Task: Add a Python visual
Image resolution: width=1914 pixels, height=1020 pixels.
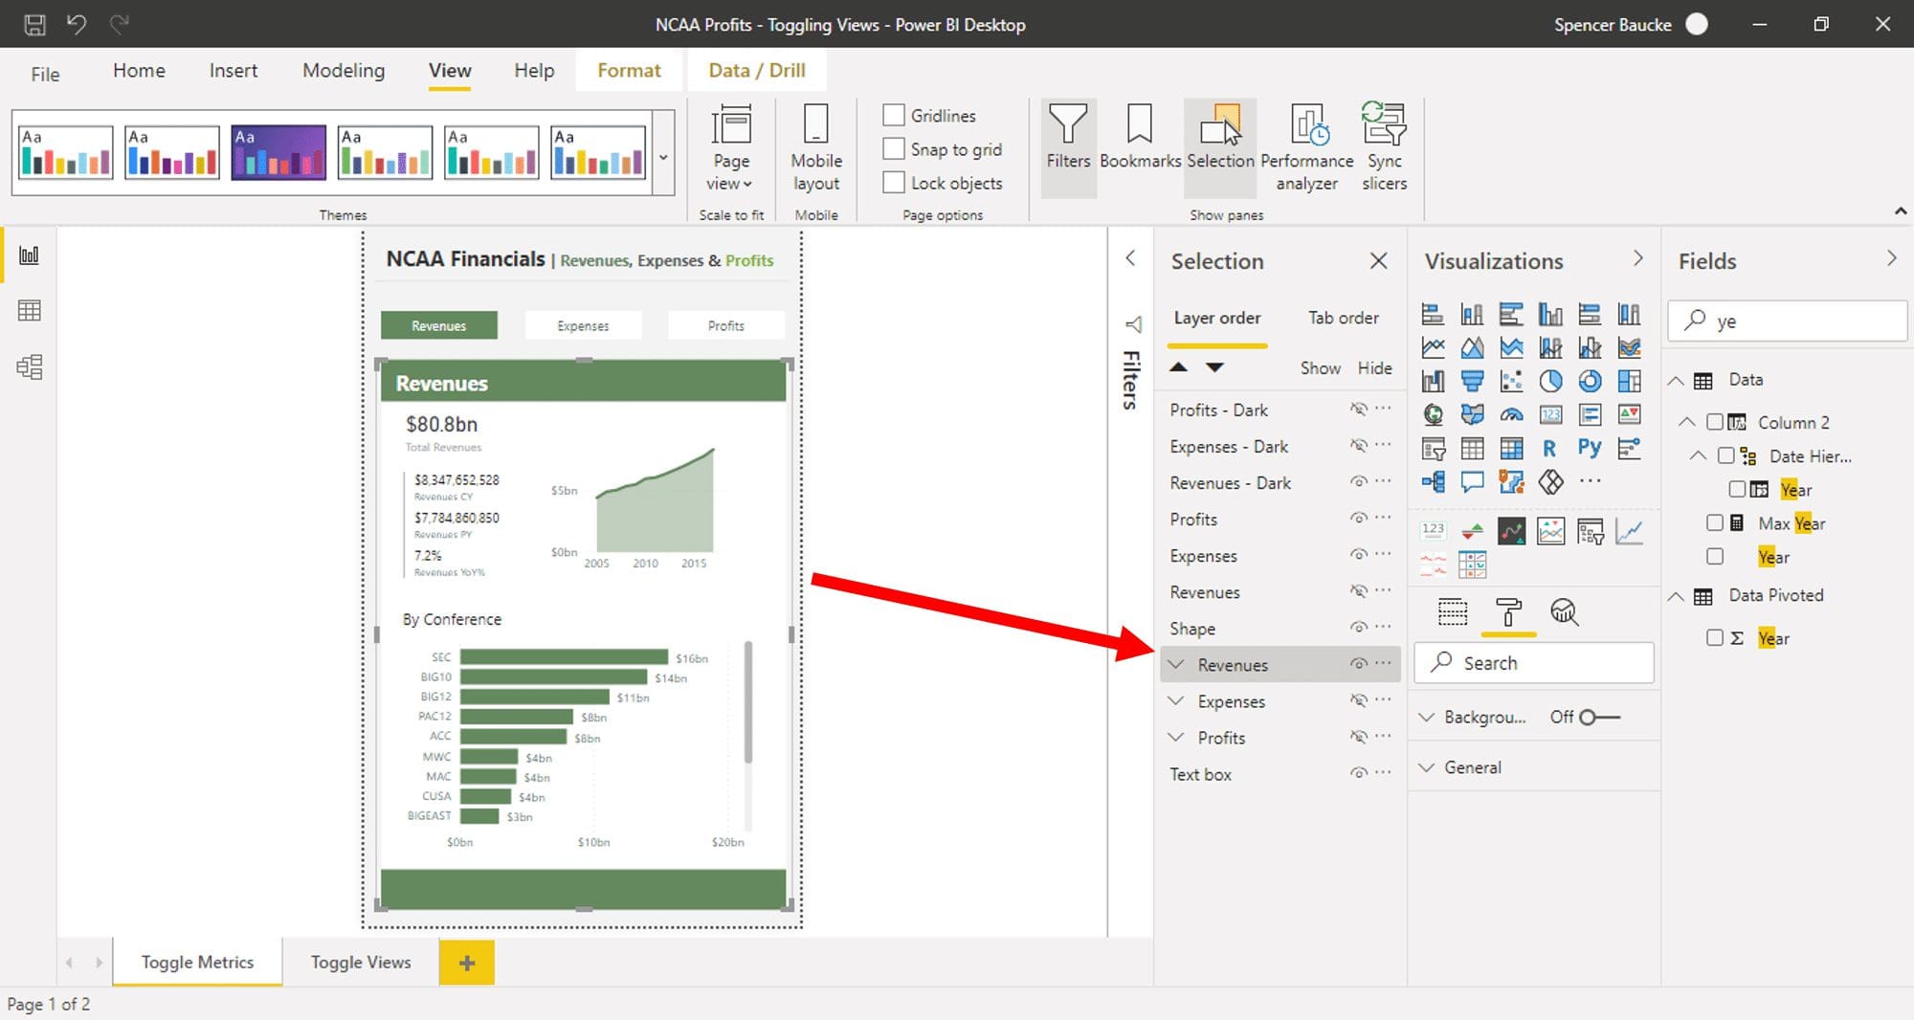Action: tap(1590, 447)
